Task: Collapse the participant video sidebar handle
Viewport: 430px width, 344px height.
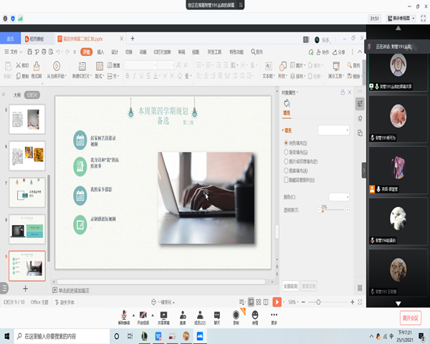Action: pos(364,171)
